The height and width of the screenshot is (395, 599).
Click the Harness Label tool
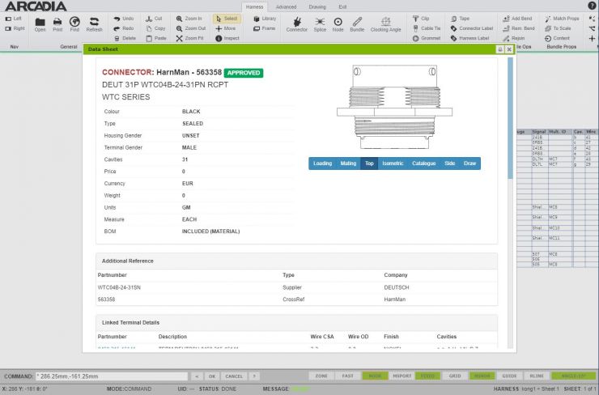(x=469, y=38)
